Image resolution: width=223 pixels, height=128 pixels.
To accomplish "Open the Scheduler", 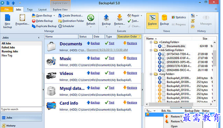I will click(x=66, y=26).
